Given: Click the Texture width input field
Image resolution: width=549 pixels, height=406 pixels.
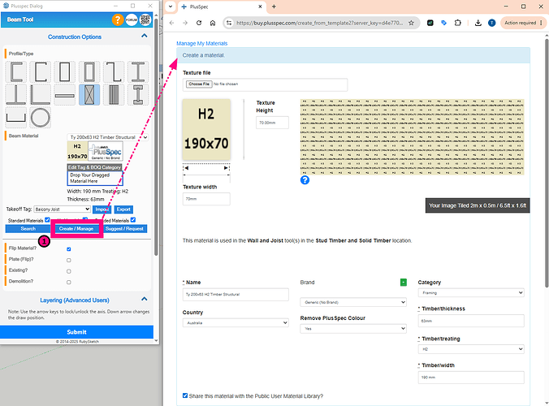Looking at the screenshot, I should (x=206, y=199).
